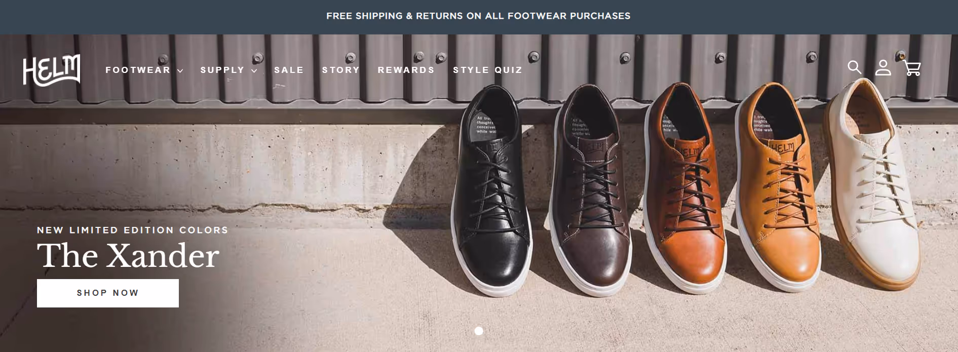Select the SALE menu item
Viewport: 958px width, 352px height.
coord(289,70)
